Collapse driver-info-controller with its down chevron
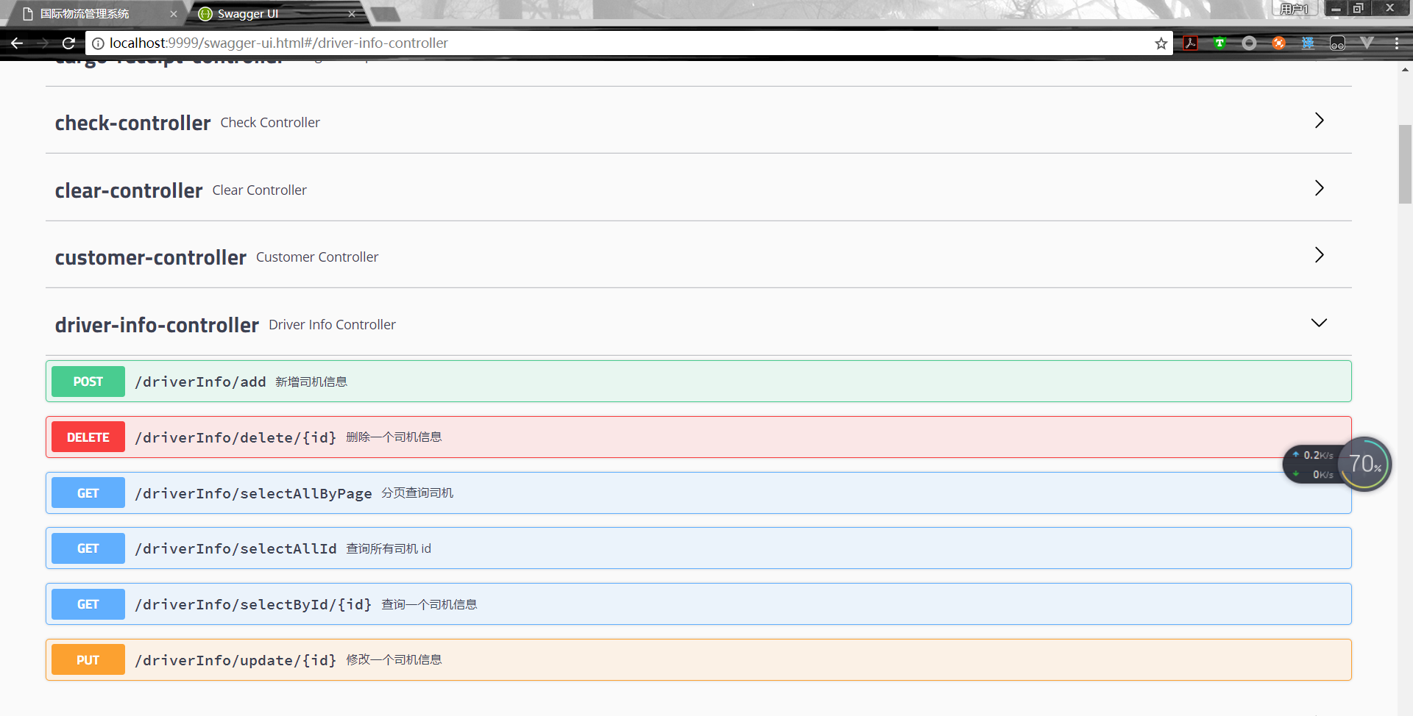The width and height of the screenshot is (1413, 716). (x=1320, y=323)
